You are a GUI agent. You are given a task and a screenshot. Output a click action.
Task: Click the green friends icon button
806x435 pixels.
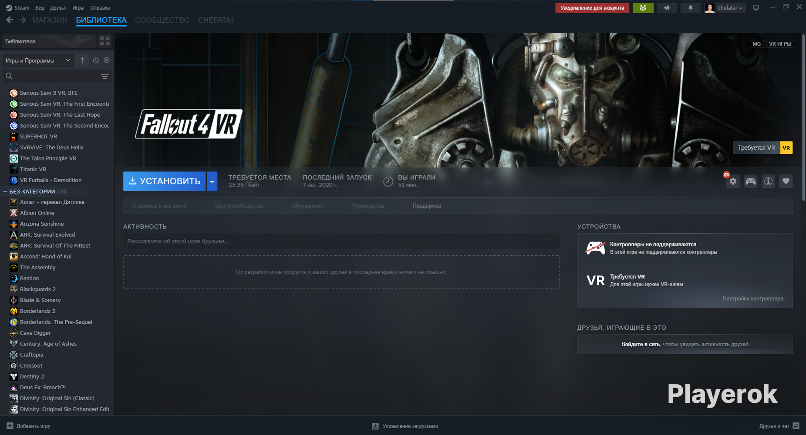(x=643, y=8)
